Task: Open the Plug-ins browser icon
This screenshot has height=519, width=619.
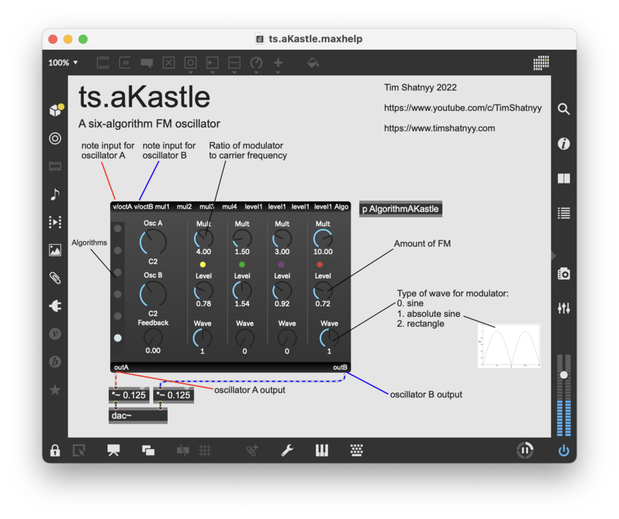Action: pyautogui.click(x=55, y=307)
